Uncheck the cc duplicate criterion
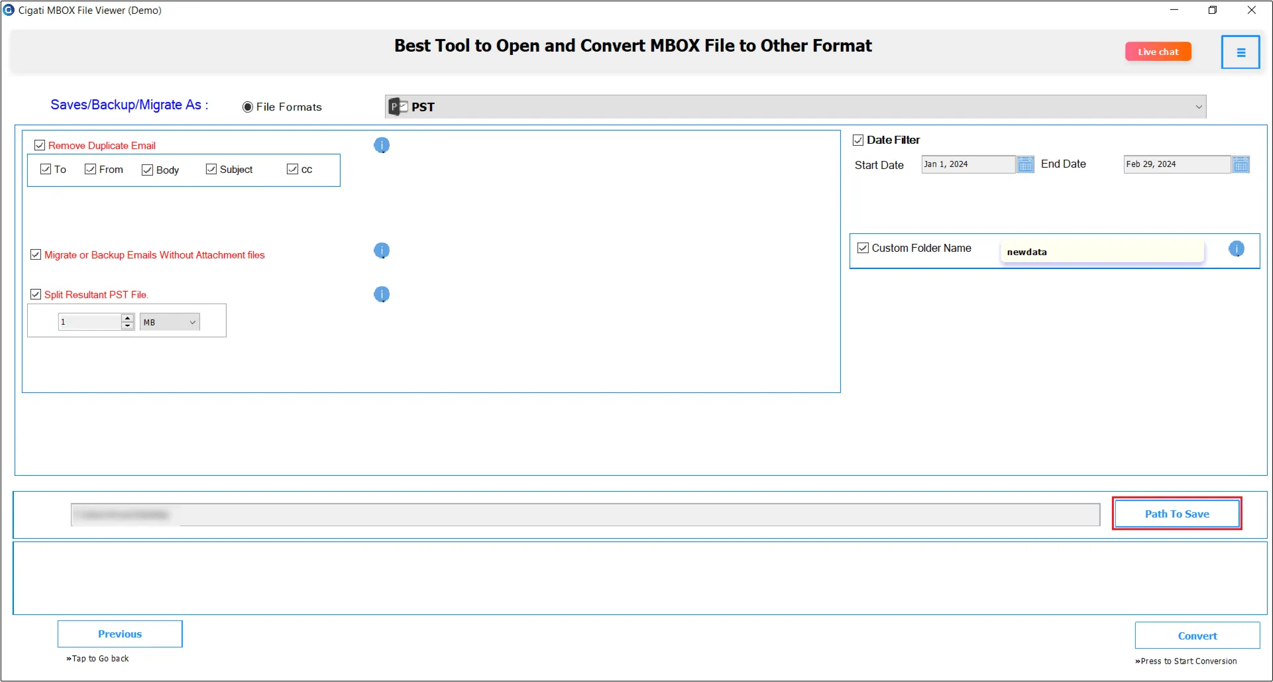 pyautogui.click(x=292, y=169)
